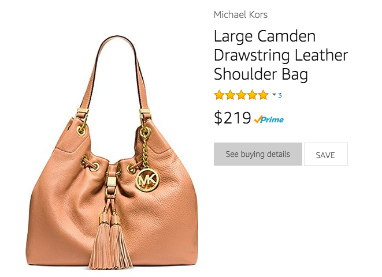Click the gold drawstring clasp on bag

point(111,182)
